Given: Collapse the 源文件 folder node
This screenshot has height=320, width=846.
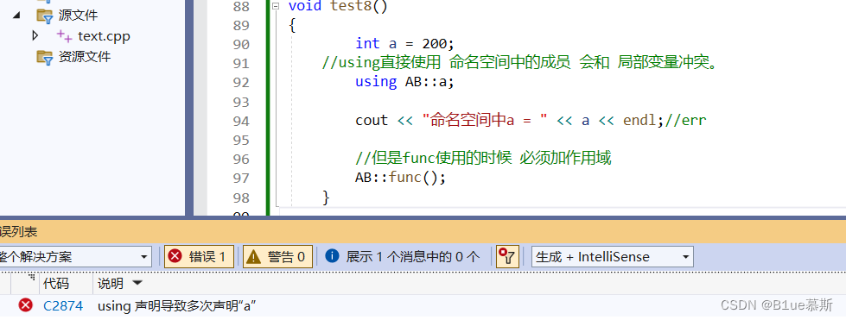Looking at the screenshot, I should point(16,15).
